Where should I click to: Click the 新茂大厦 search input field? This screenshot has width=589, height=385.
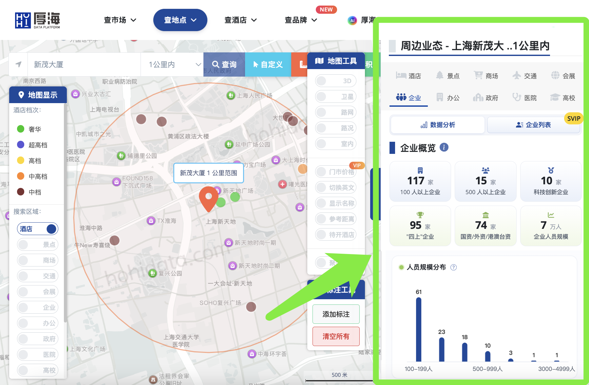click(84, 64)
